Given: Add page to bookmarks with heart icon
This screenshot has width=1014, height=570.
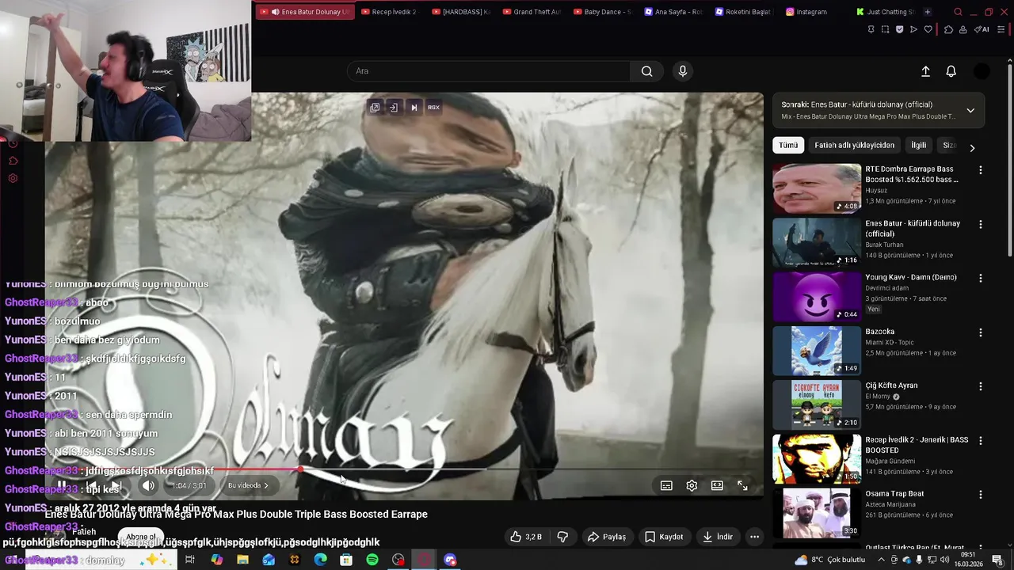Looking at the screenshot, I should 928,29.
